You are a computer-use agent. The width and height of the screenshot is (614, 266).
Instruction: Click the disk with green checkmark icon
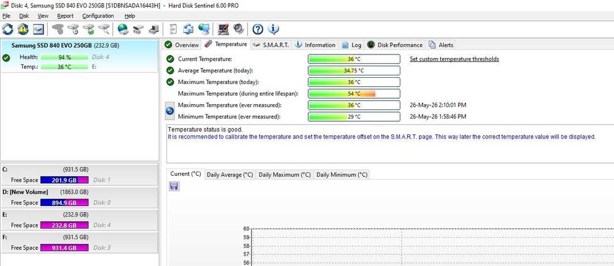[88, 29]
